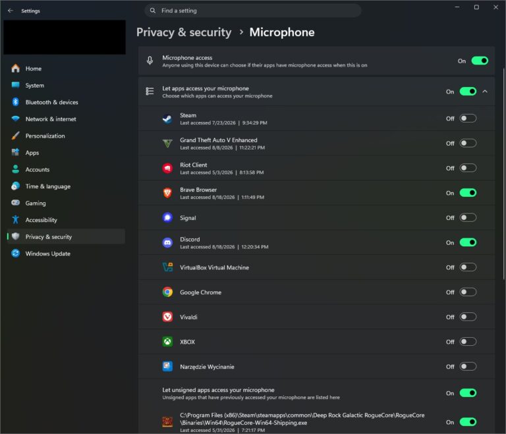Disable Discord microphone toggle
The image size is (506, 434).
(468, 242)
